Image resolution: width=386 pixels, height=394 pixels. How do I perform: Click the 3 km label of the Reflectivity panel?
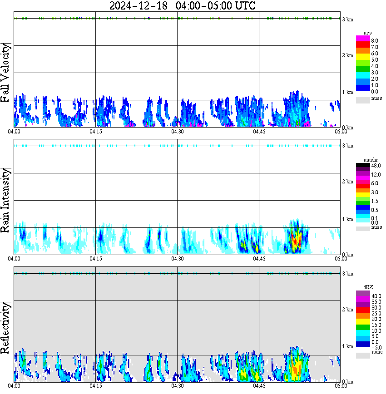click(x=347, y=273)
